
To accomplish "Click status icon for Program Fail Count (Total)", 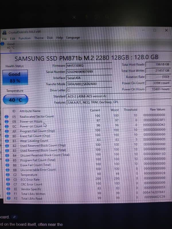I will (x=7, y=160).
